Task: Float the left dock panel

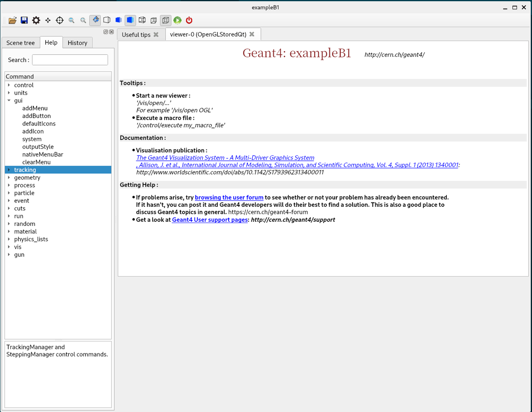Action: point(106,32)
